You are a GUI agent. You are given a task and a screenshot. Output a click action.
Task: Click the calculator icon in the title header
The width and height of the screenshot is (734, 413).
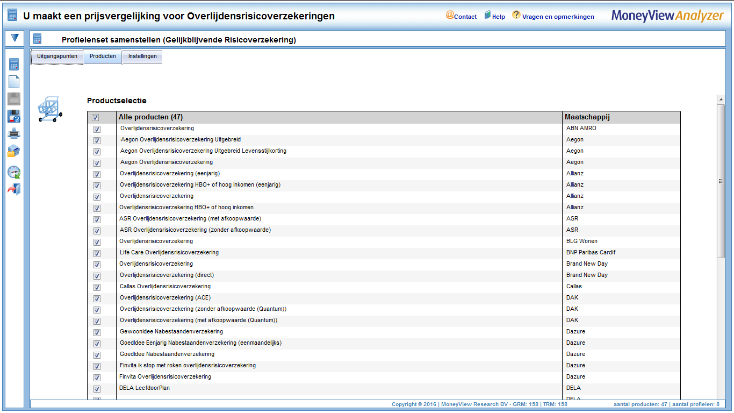pos(12,15)
